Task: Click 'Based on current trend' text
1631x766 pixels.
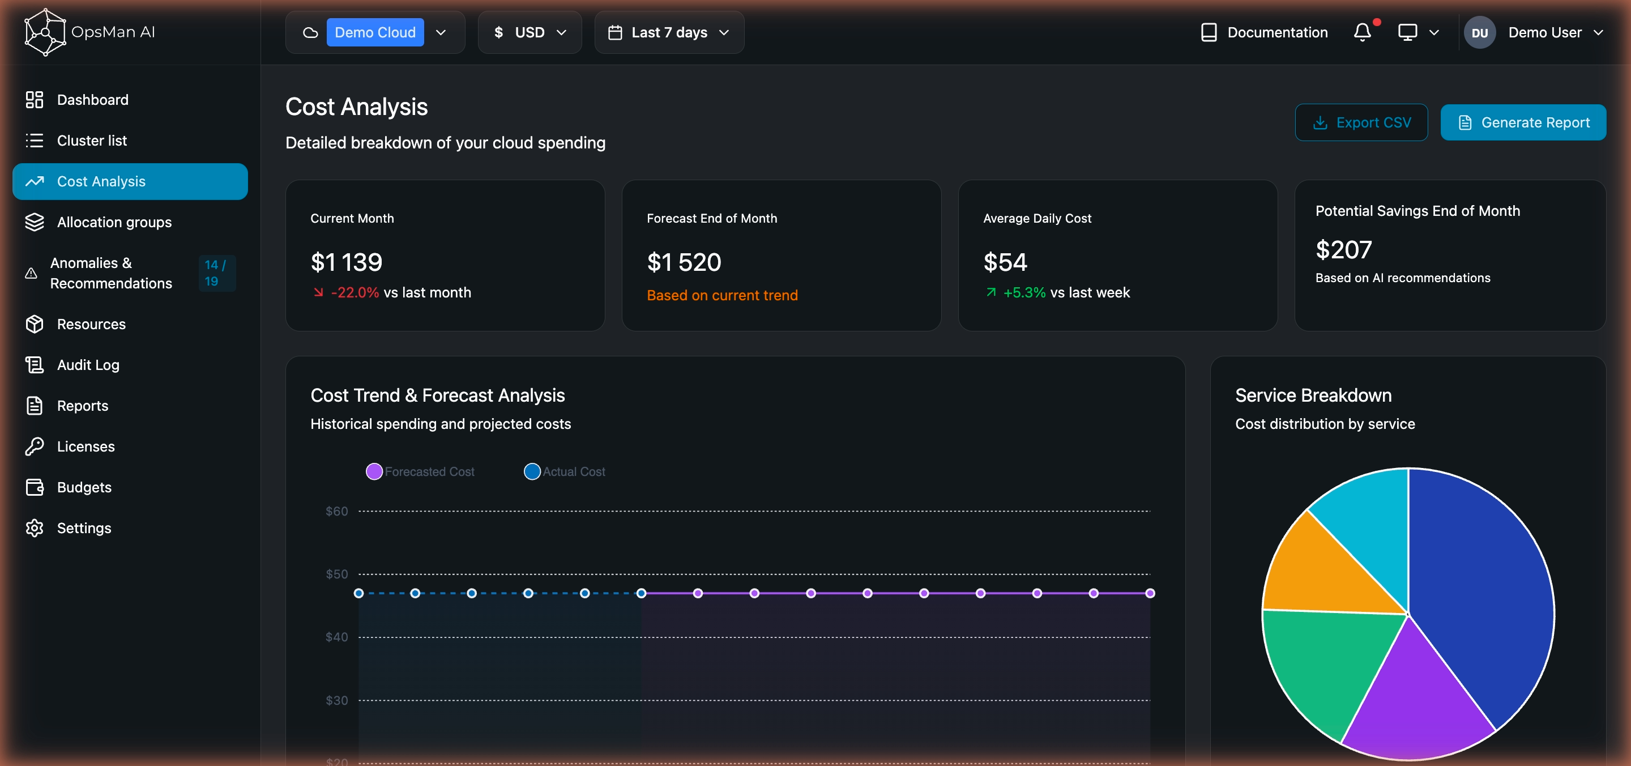Action: pyautogui.click(x=722, y=295)
